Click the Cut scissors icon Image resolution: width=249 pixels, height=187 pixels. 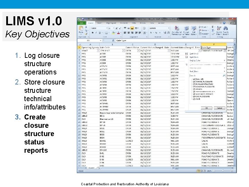click(x=86, y=27)
